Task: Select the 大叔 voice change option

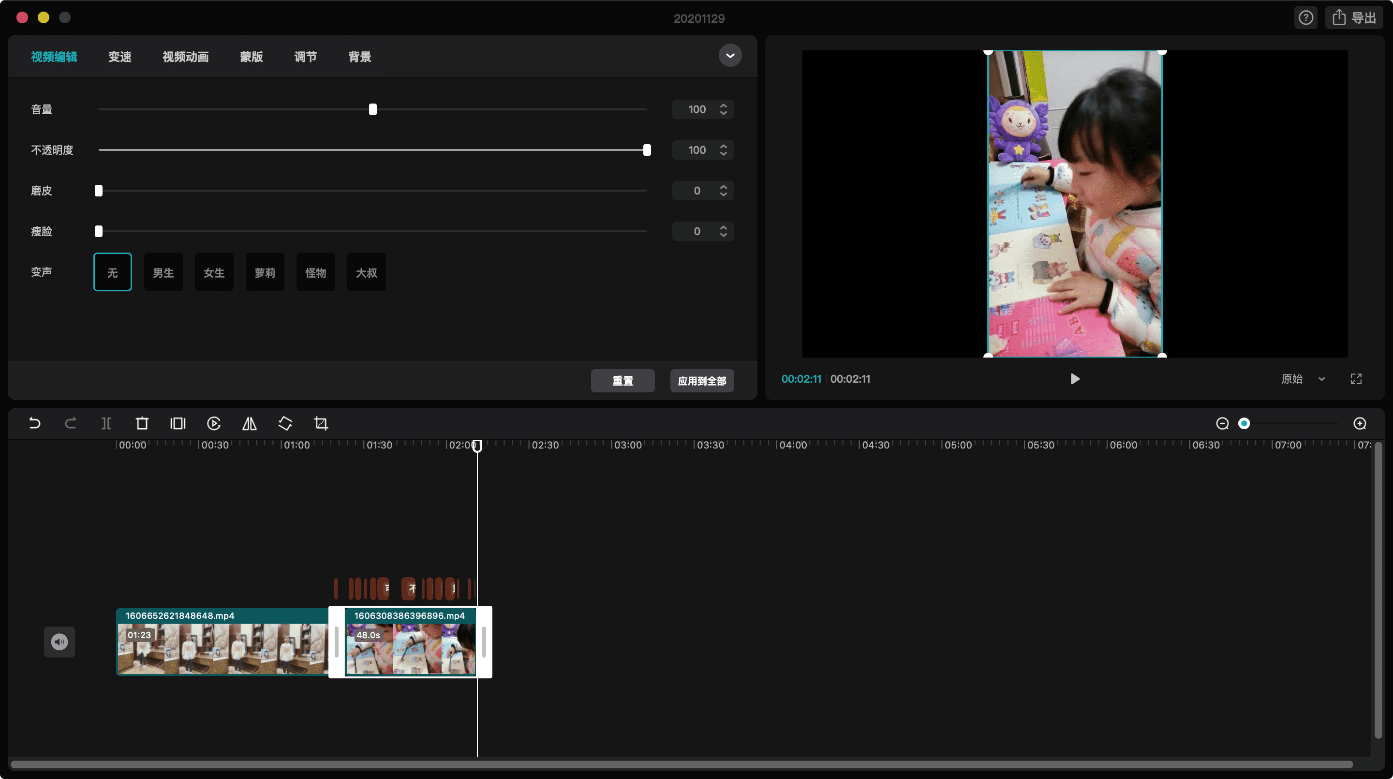Action: point(367,272)
